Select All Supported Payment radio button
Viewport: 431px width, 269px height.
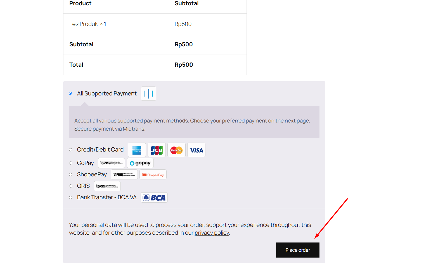click(71, 94)
